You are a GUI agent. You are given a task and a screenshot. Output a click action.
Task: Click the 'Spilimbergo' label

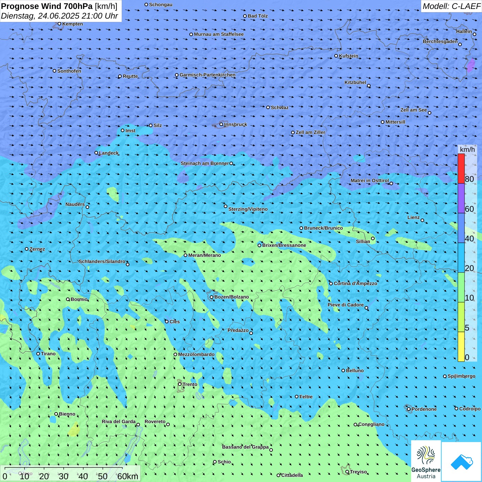(461, 376)
